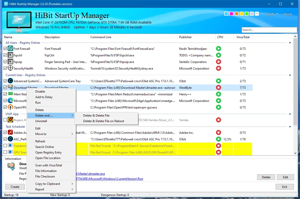Enable the Freedome task checkbox
The width and height of the screenshot is (300, 199).
coord(5,146)
